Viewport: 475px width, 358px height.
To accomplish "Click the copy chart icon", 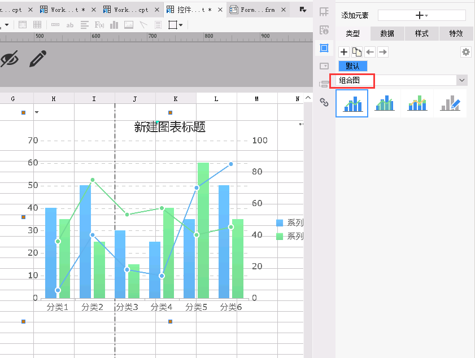I will [x=357, y=52].
